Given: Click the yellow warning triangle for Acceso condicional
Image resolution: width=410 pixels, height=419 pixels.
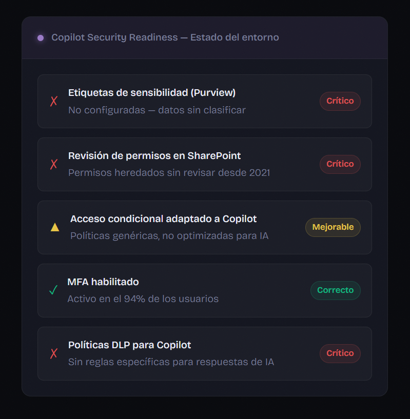Looking at the screenshot, I should (x=55, y=227).
